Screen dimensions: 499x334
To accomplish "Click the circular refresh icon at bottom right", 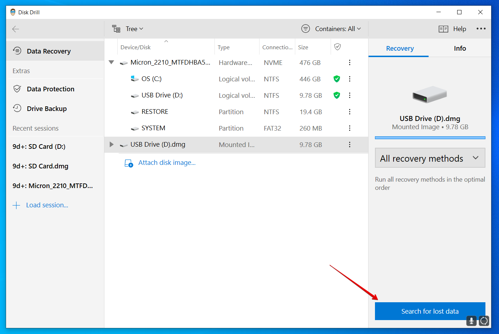I will [x=484, y=321].
